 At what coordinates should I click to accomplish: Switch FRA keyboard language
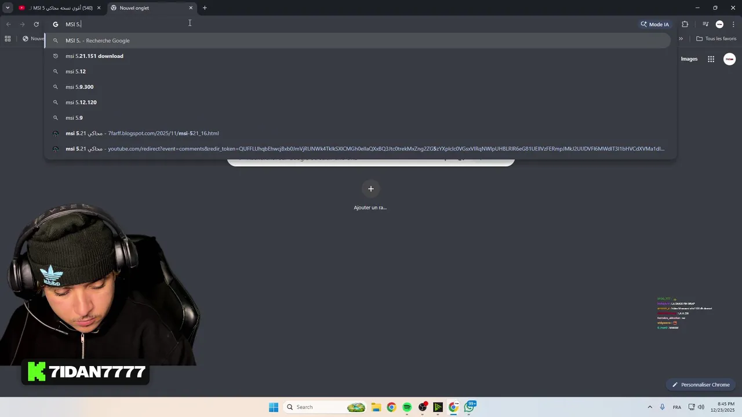(677, 407)
